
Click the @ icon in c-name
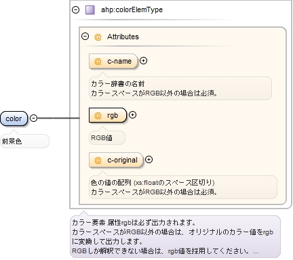[x=98, y=62]
